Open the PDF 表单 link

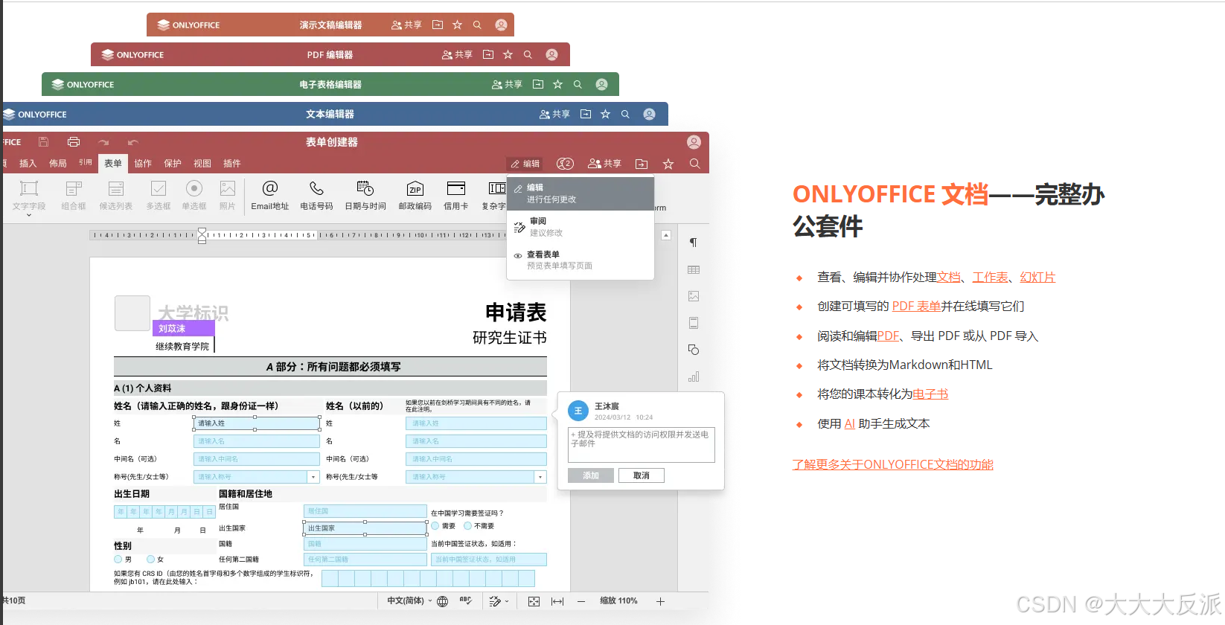[916, 306]
